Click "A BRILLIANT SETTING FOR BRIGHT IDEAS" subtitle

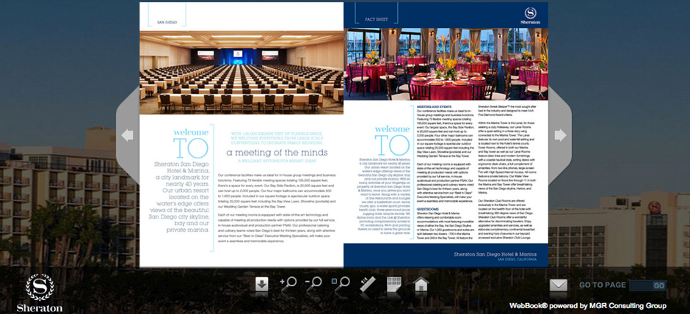tap(277, 161)
